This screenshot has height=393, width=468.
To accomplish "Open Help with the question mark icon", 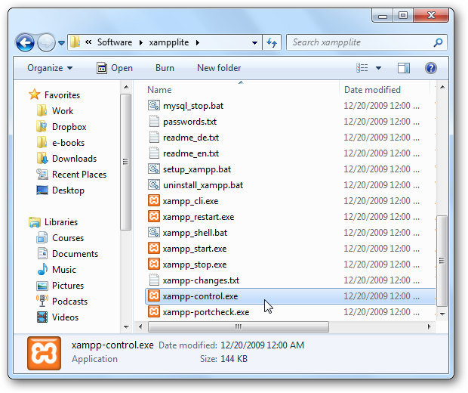I will point(431,68).
